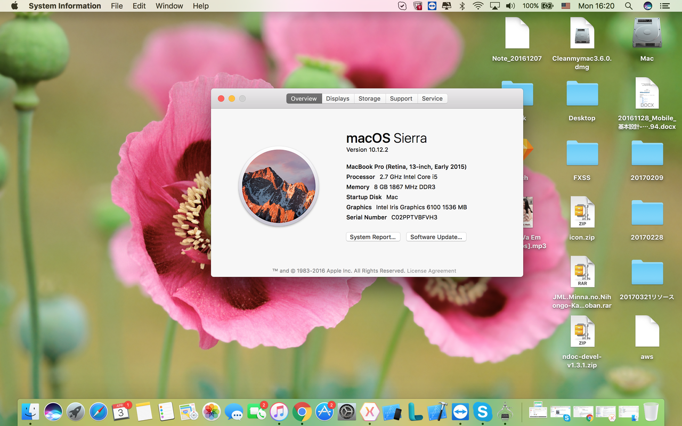
Task: Open the Edit menu
Action: [x=139, y=6]
